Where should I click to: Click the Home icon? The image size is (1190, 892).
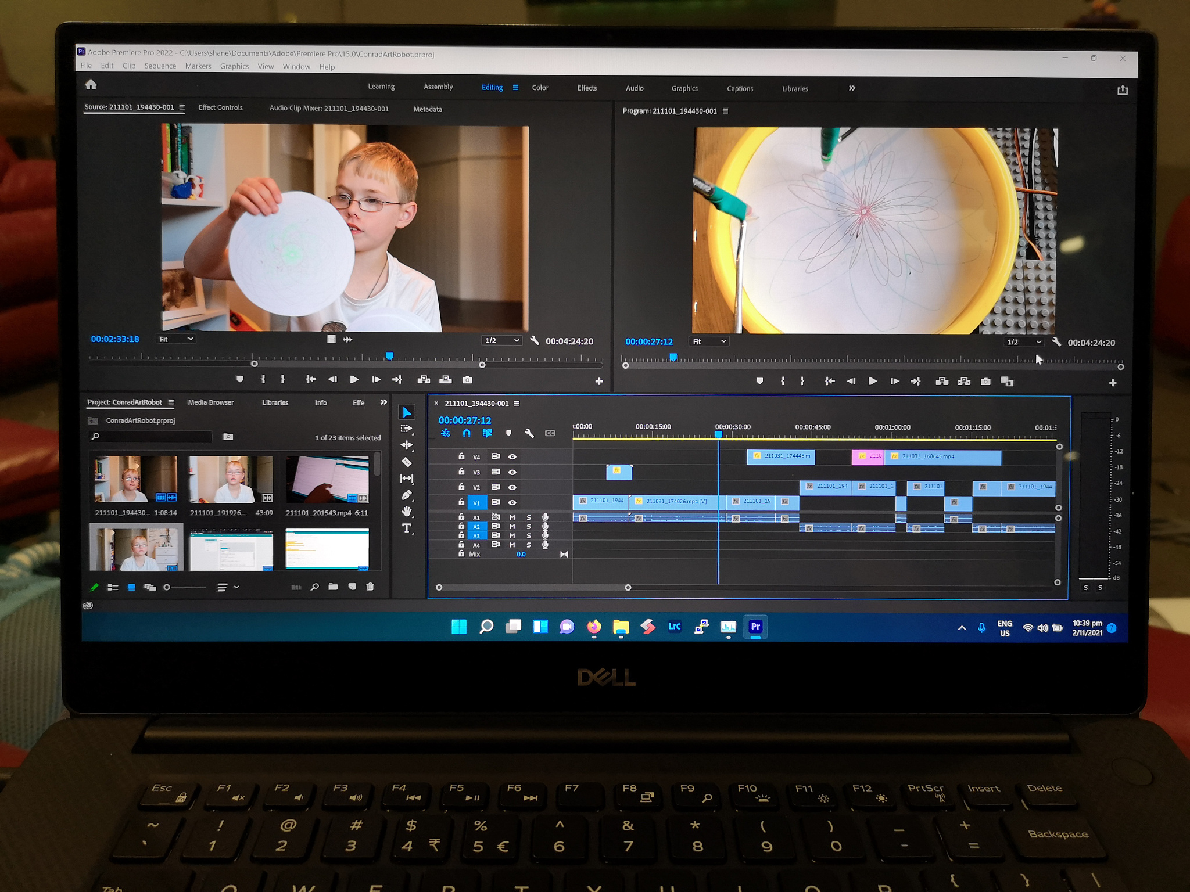pyautogui.click(x=91, y=85)
